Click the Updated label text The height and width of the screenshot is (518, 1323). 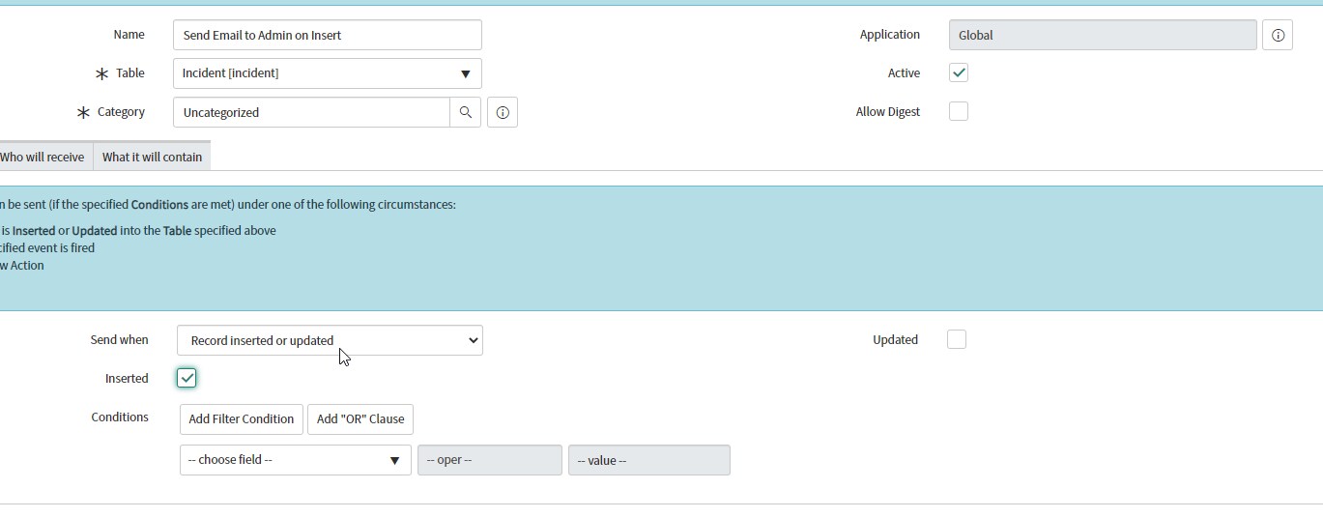[x=895, y=340]
